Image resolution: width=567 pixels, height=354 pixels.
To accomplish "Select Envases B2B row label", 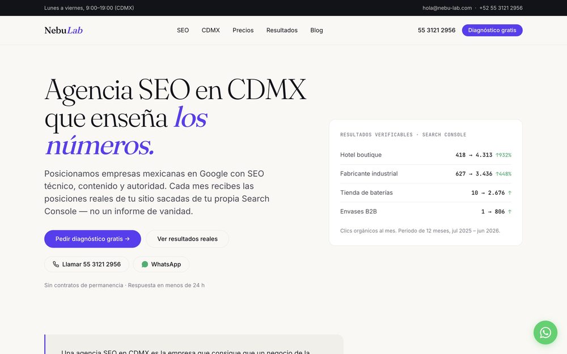I will (358, 211).
